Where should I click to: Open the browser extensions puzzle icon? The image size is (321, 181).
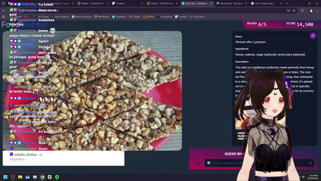pos(302,11)
